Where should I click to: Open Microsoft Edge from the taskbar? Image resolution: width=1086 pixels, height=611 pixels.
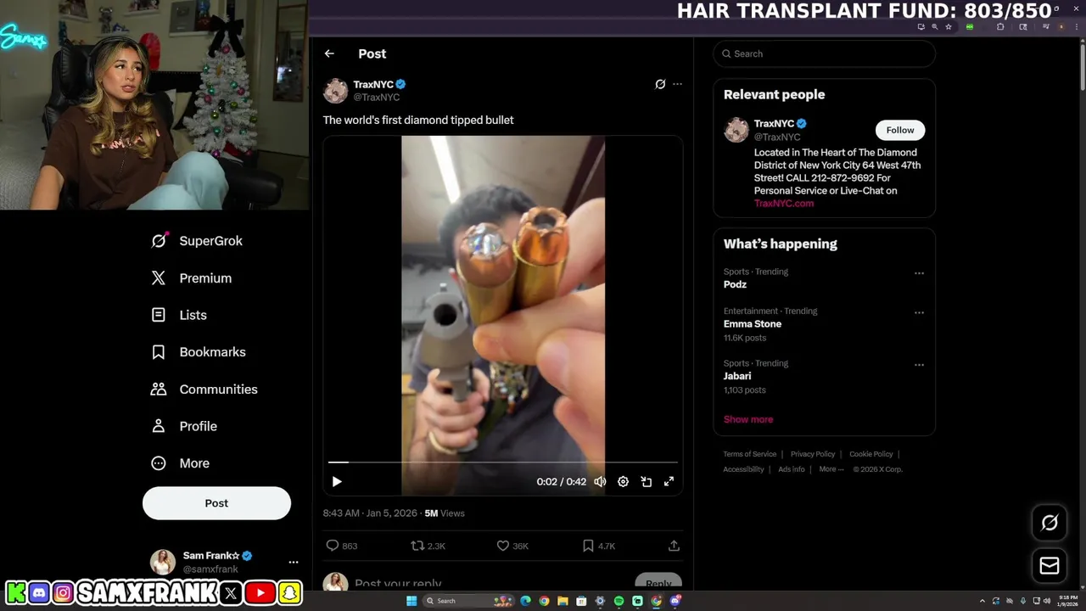click(x=525, y=601)
